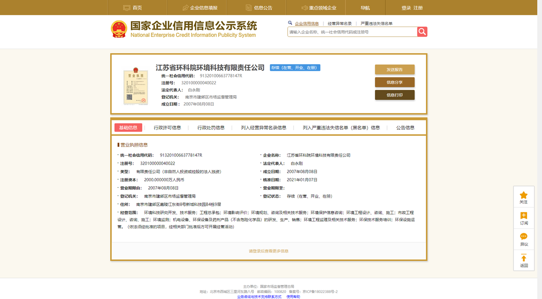
Task: Open 信息公告 in top navigation
Action: 263,8
